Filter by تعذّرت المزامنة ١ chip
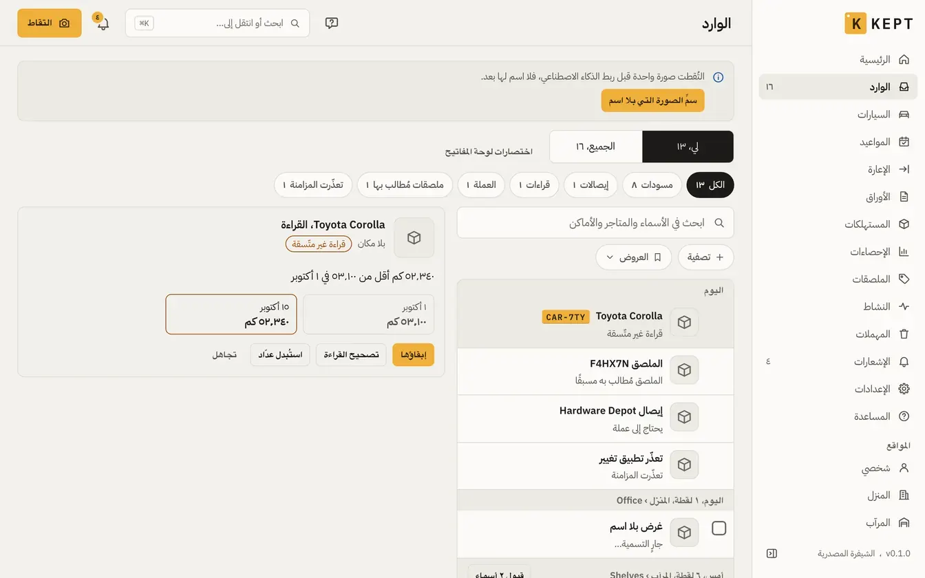925x578 pixels. pos(313,185)
